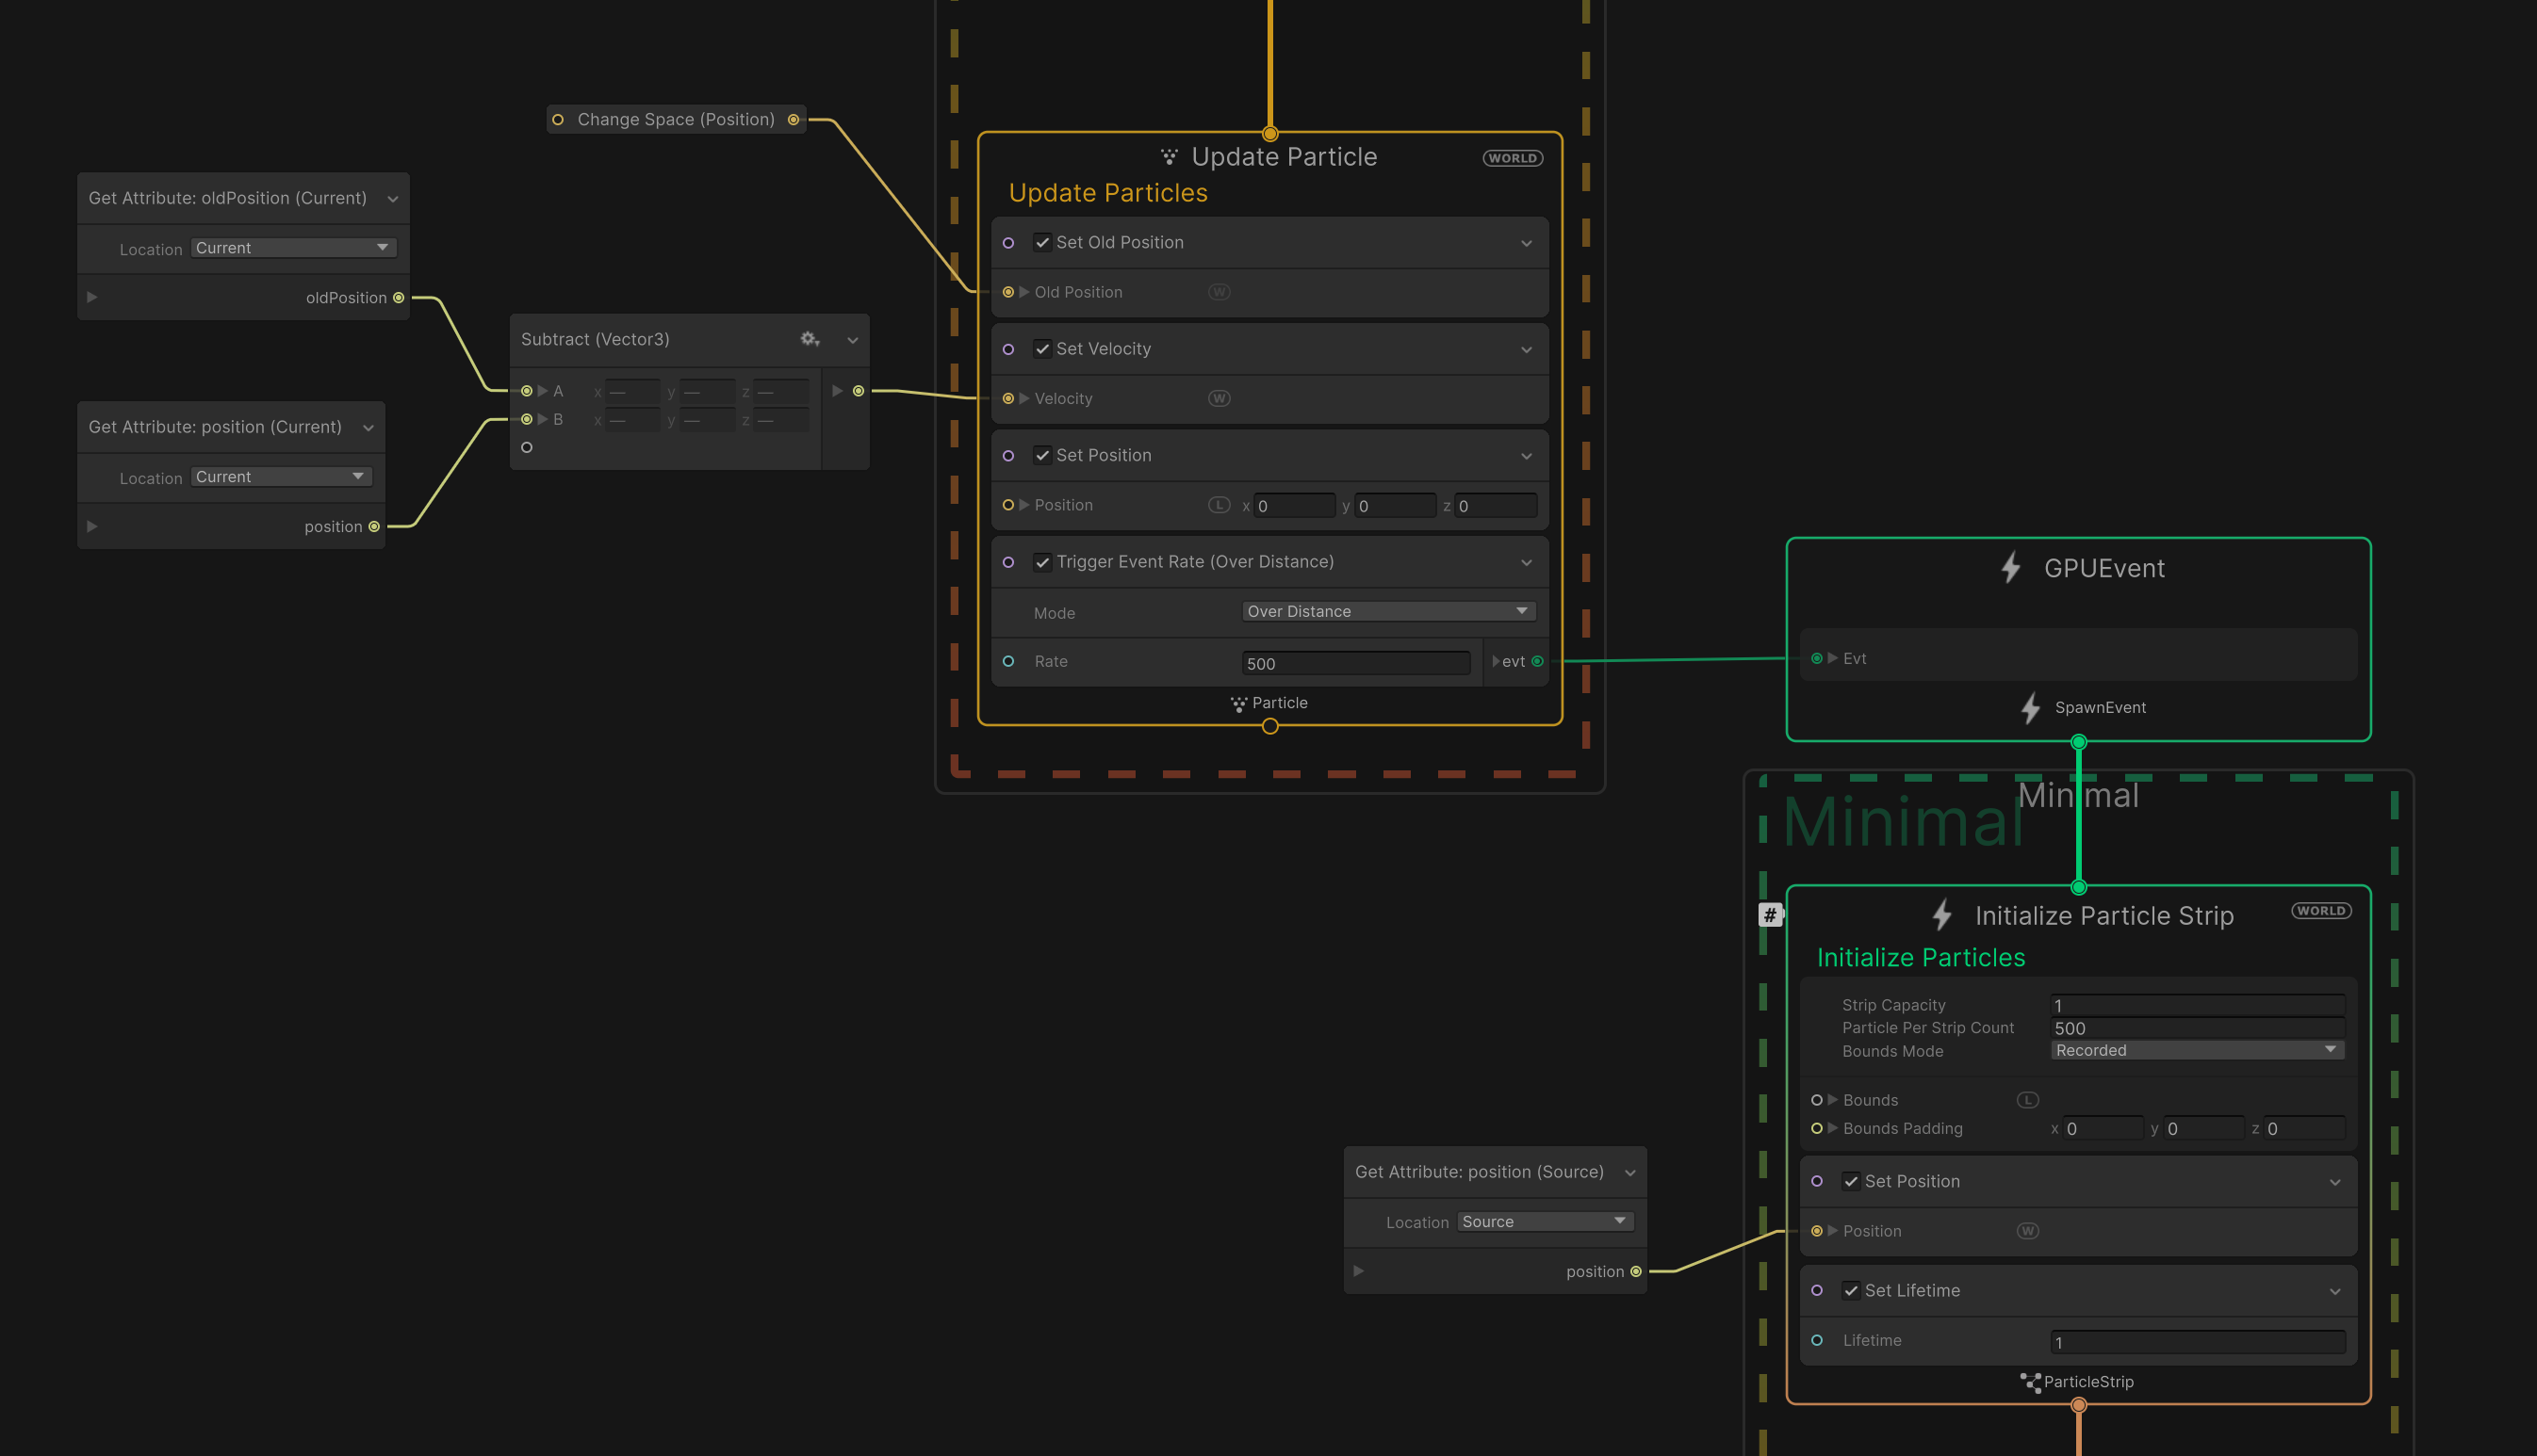Toggle the Set Lifetime checkbox off
This screenshot has width=2537, height=1456.
pyautogui.click(x=1851, y=1290)
